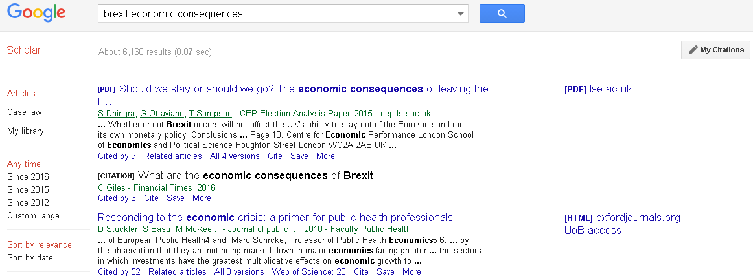The height and width of the screenshot is (276, 753).
Task: Filter results Since 2015
Action: (28, 189)
